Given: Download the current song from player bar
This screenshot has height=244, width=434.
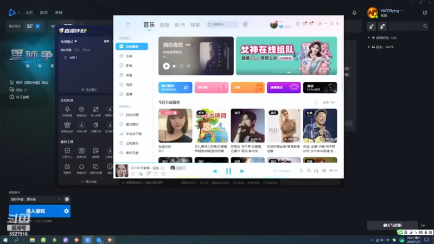Looking at the screenshot, I should (x=141, y=174).
